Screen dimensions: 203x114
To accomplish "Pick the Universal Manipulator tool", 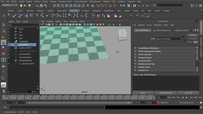I will pos(3,60).
